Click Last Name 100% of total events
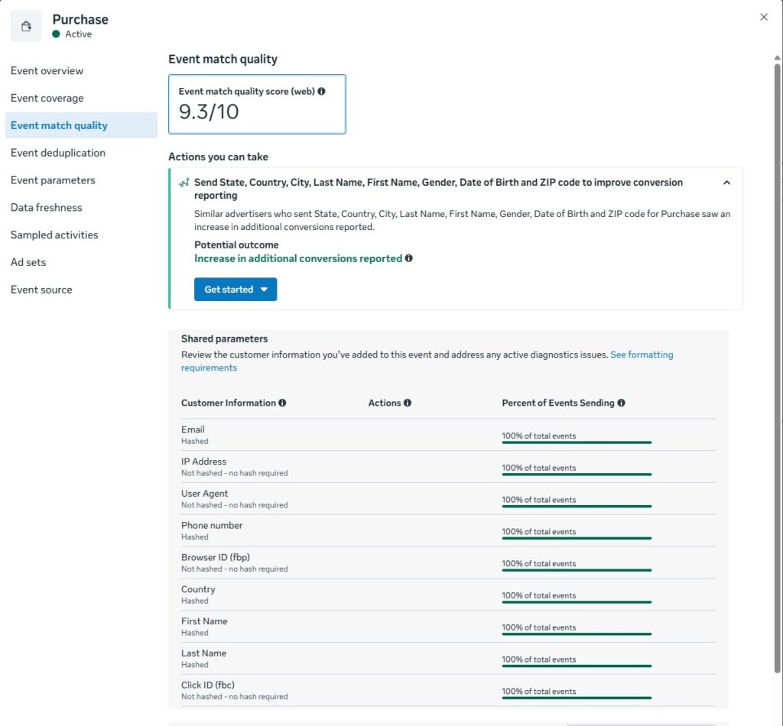 [x=539, y=660]
